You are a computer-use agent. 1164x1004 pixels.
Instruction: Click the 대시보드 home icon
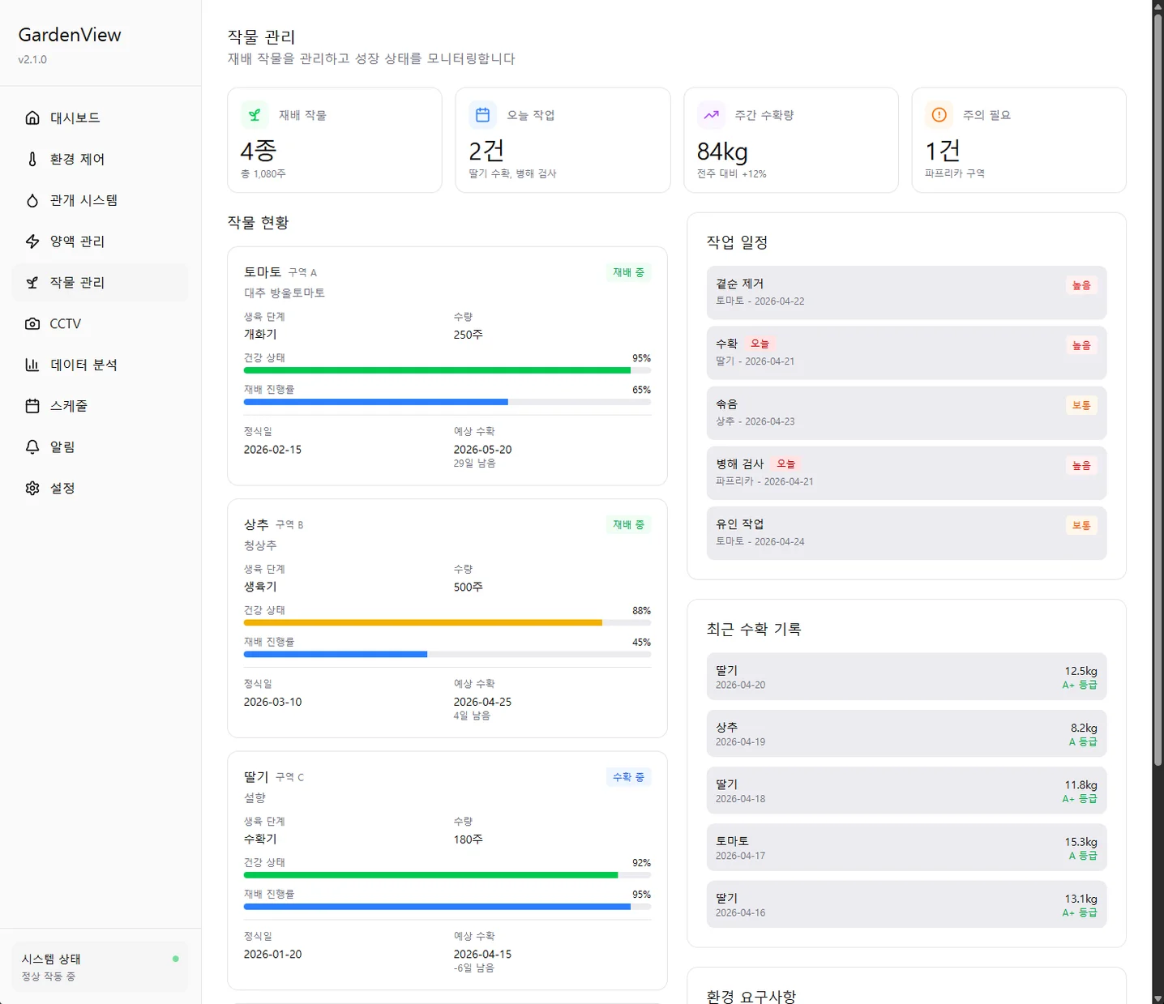(x=32, y=117)
